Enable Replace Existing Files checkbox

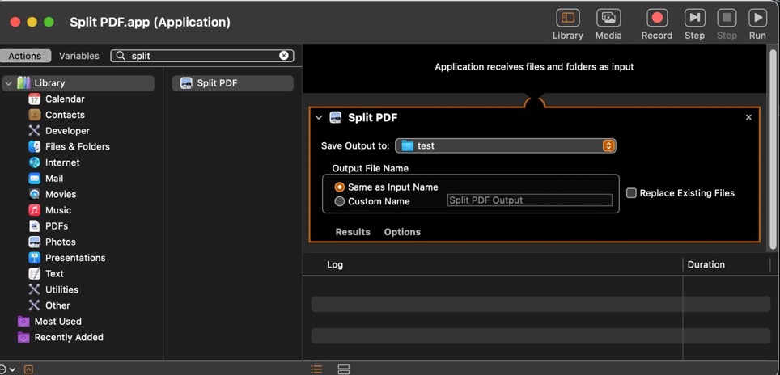click(631, 192)
